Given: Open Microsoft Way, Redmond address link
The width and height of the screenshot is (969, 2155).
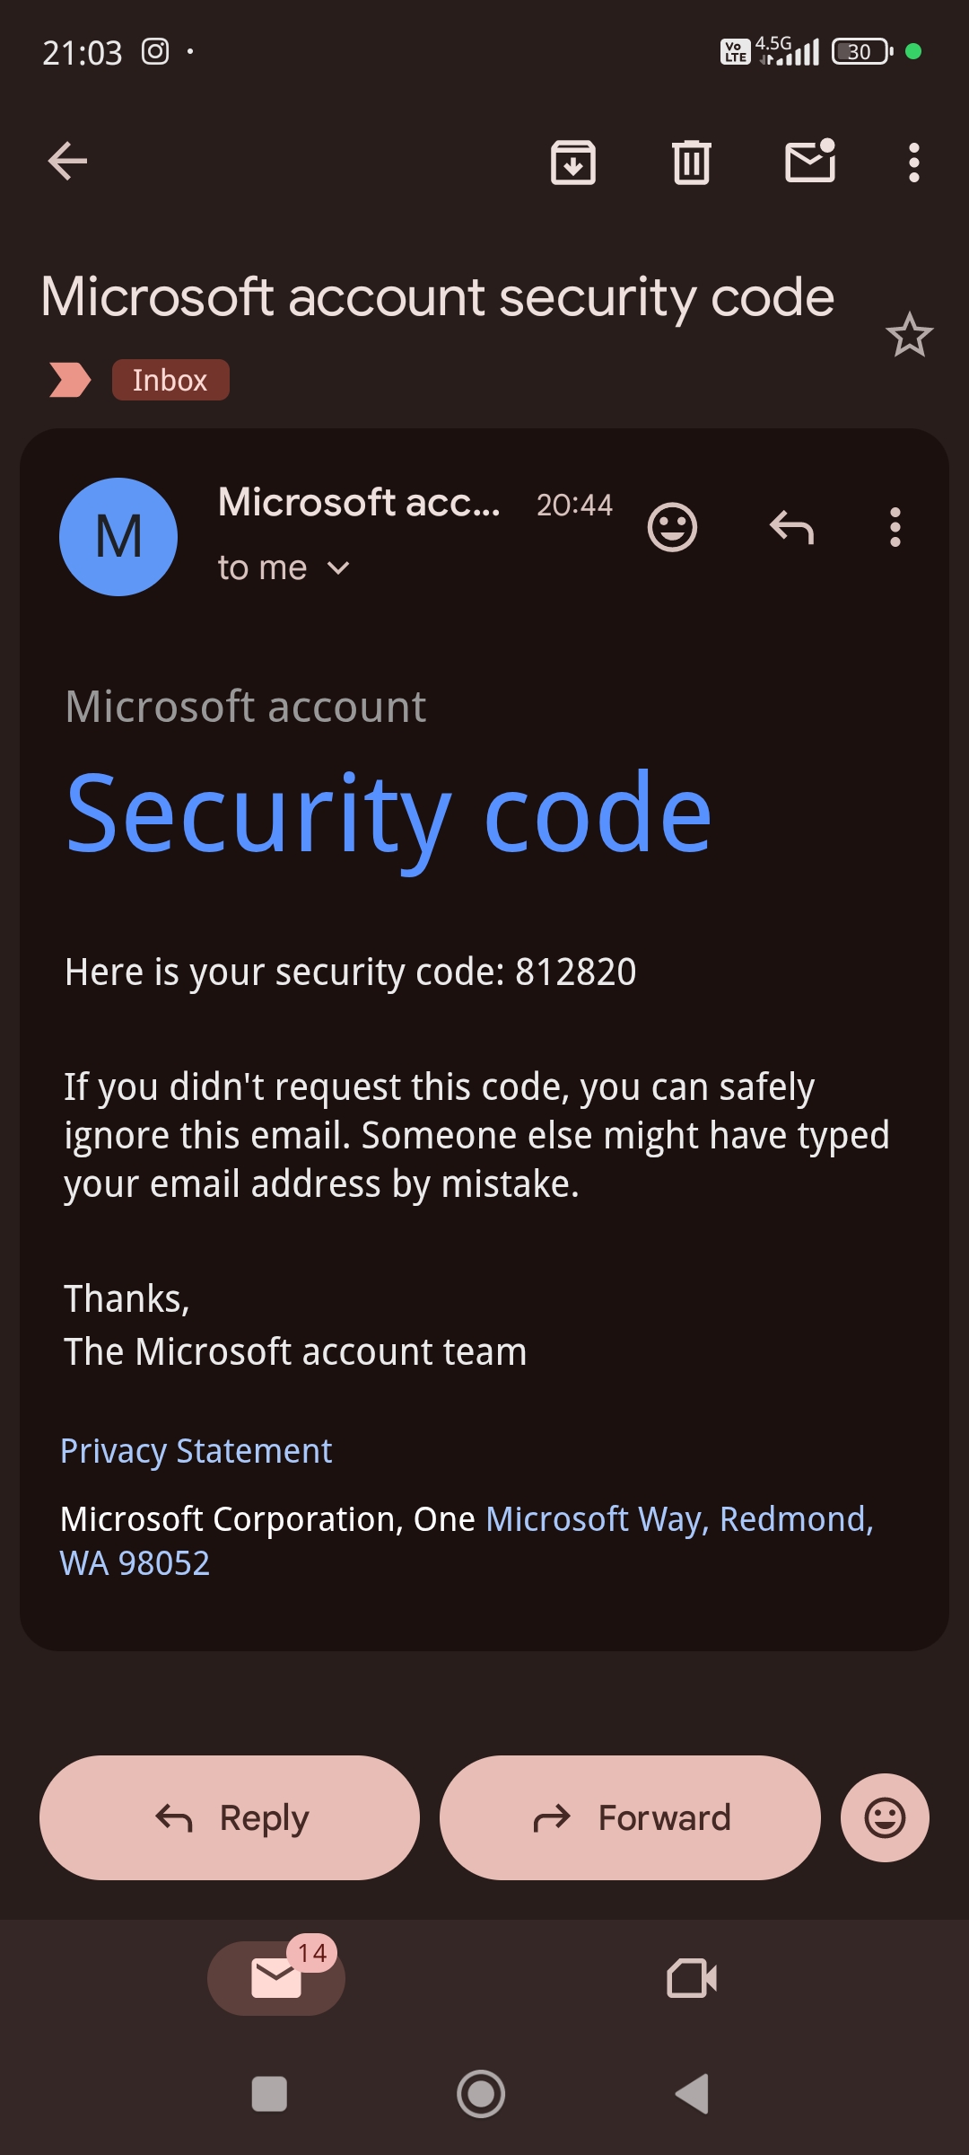Looking at the screenshot, I should coord(679,1519).
